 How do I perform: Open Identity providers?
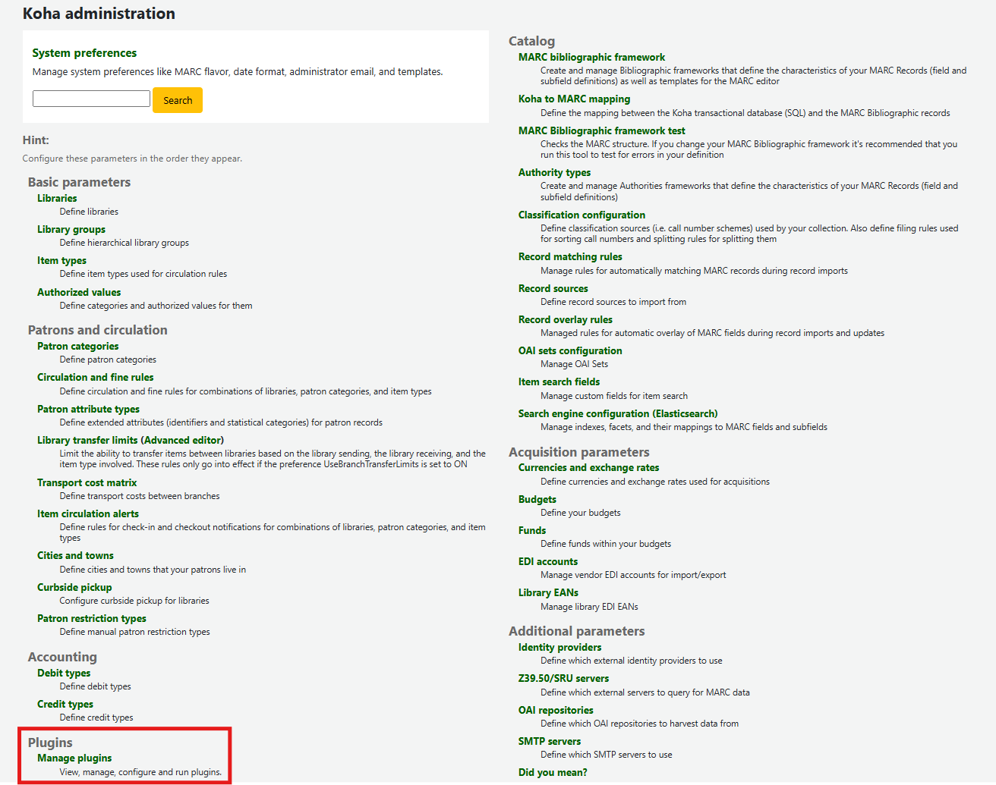pos(559,648)
